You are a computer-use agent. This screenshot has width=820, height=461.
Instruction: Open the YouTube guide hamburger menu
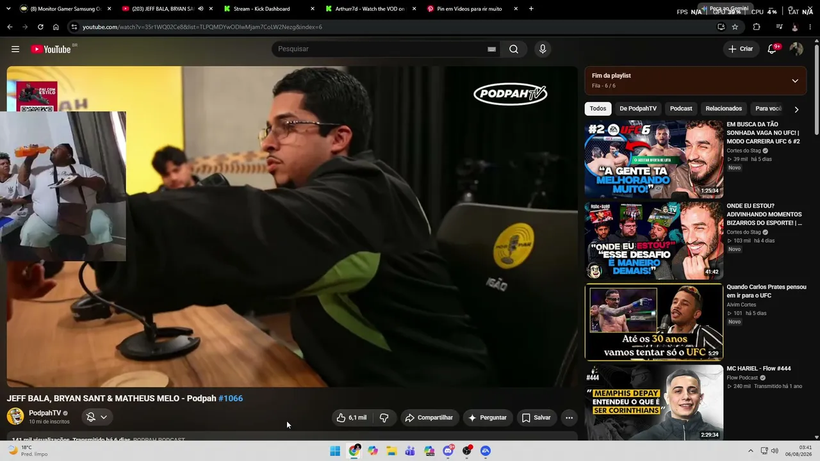coord(15,49)
